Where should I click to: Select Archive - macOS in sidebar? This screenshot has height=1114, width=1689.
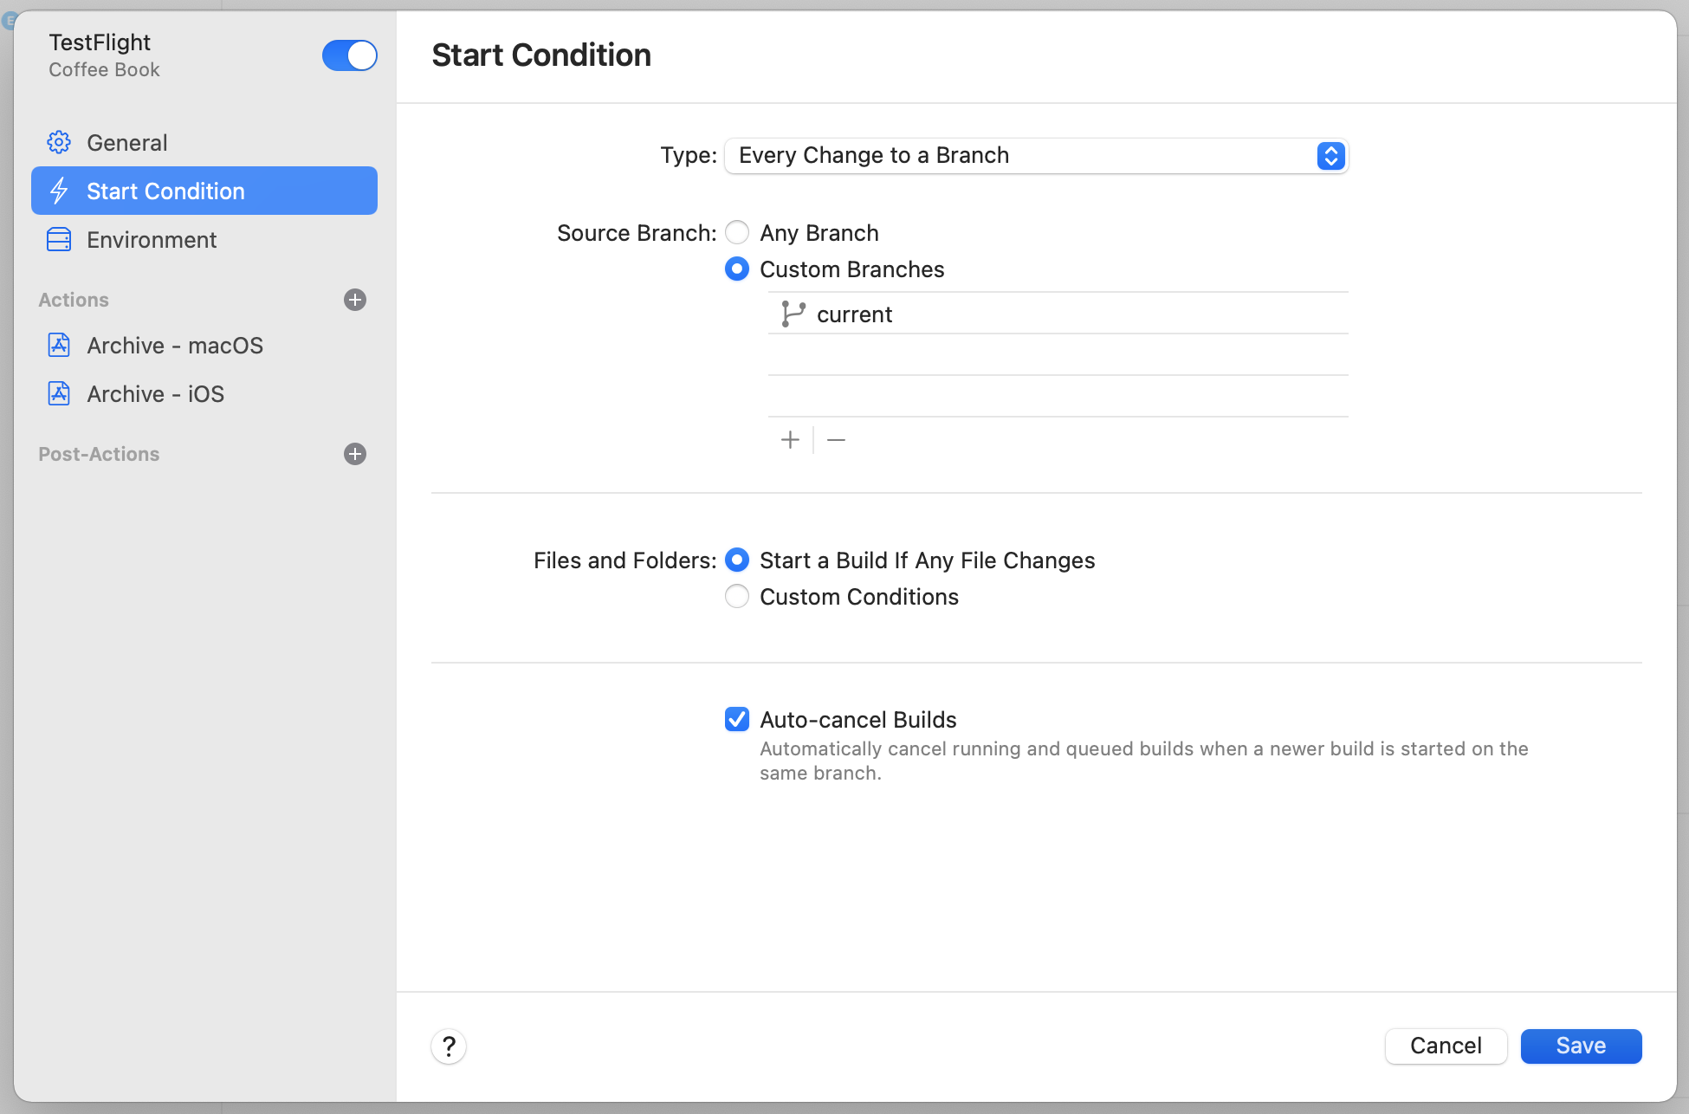coord(175,345)
